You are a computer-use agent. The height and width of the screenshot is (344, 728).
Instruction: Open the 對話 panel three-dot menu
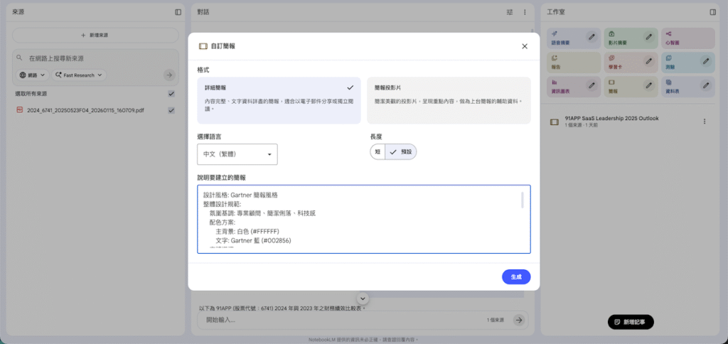[x=525, y=12]
